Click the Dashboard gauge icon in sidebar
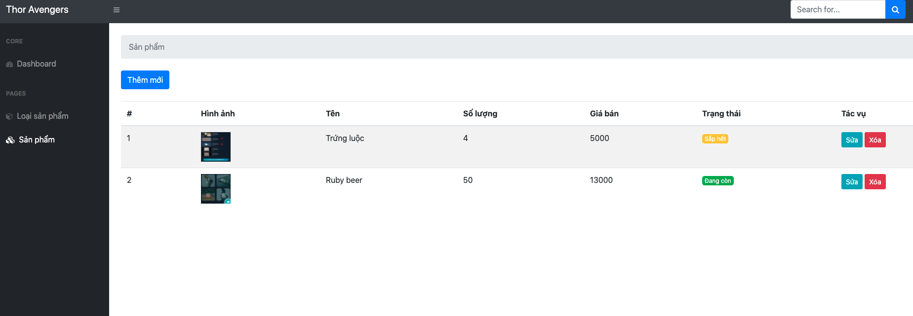The image size is (913, 316). pyautogui.click(x=9, y=64)
